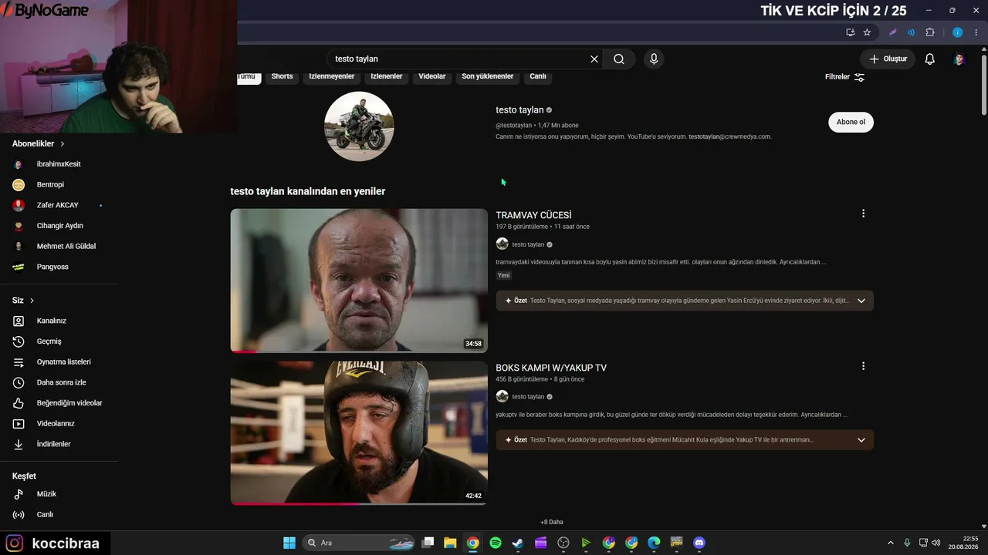Viewport: 988px width, 555px height.
Task: Click the testo taylan channel name under TRAMVAY CÜCESİ
Action: [528, 244]
